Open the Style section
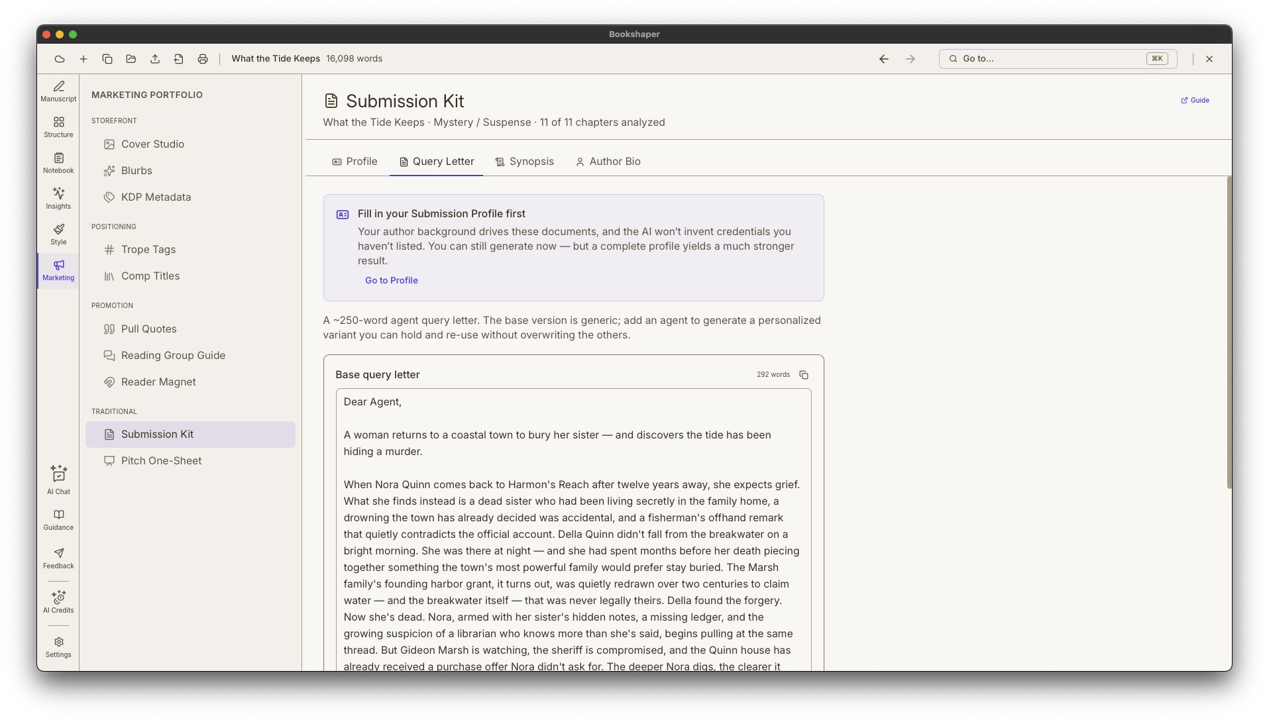The image size is (1269, 720). pyautogui.click(x=58, y=234)
